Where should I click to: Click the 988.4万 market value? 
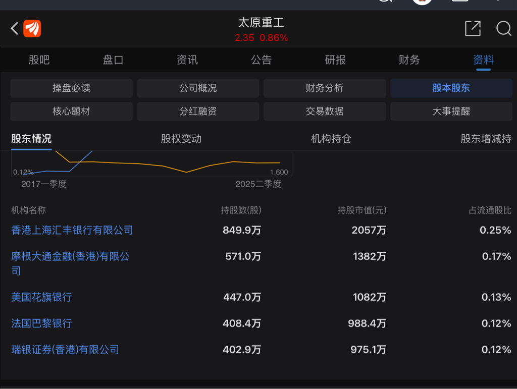[367, 323]
